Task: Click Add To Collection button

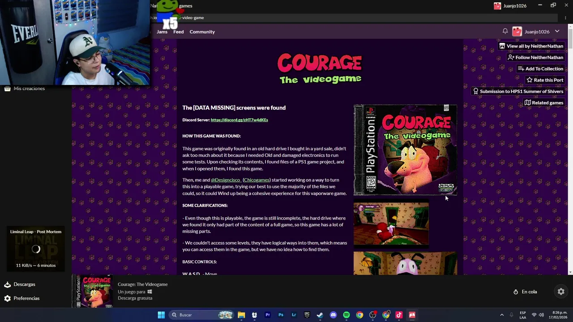Action: click(x=540, y=68)
